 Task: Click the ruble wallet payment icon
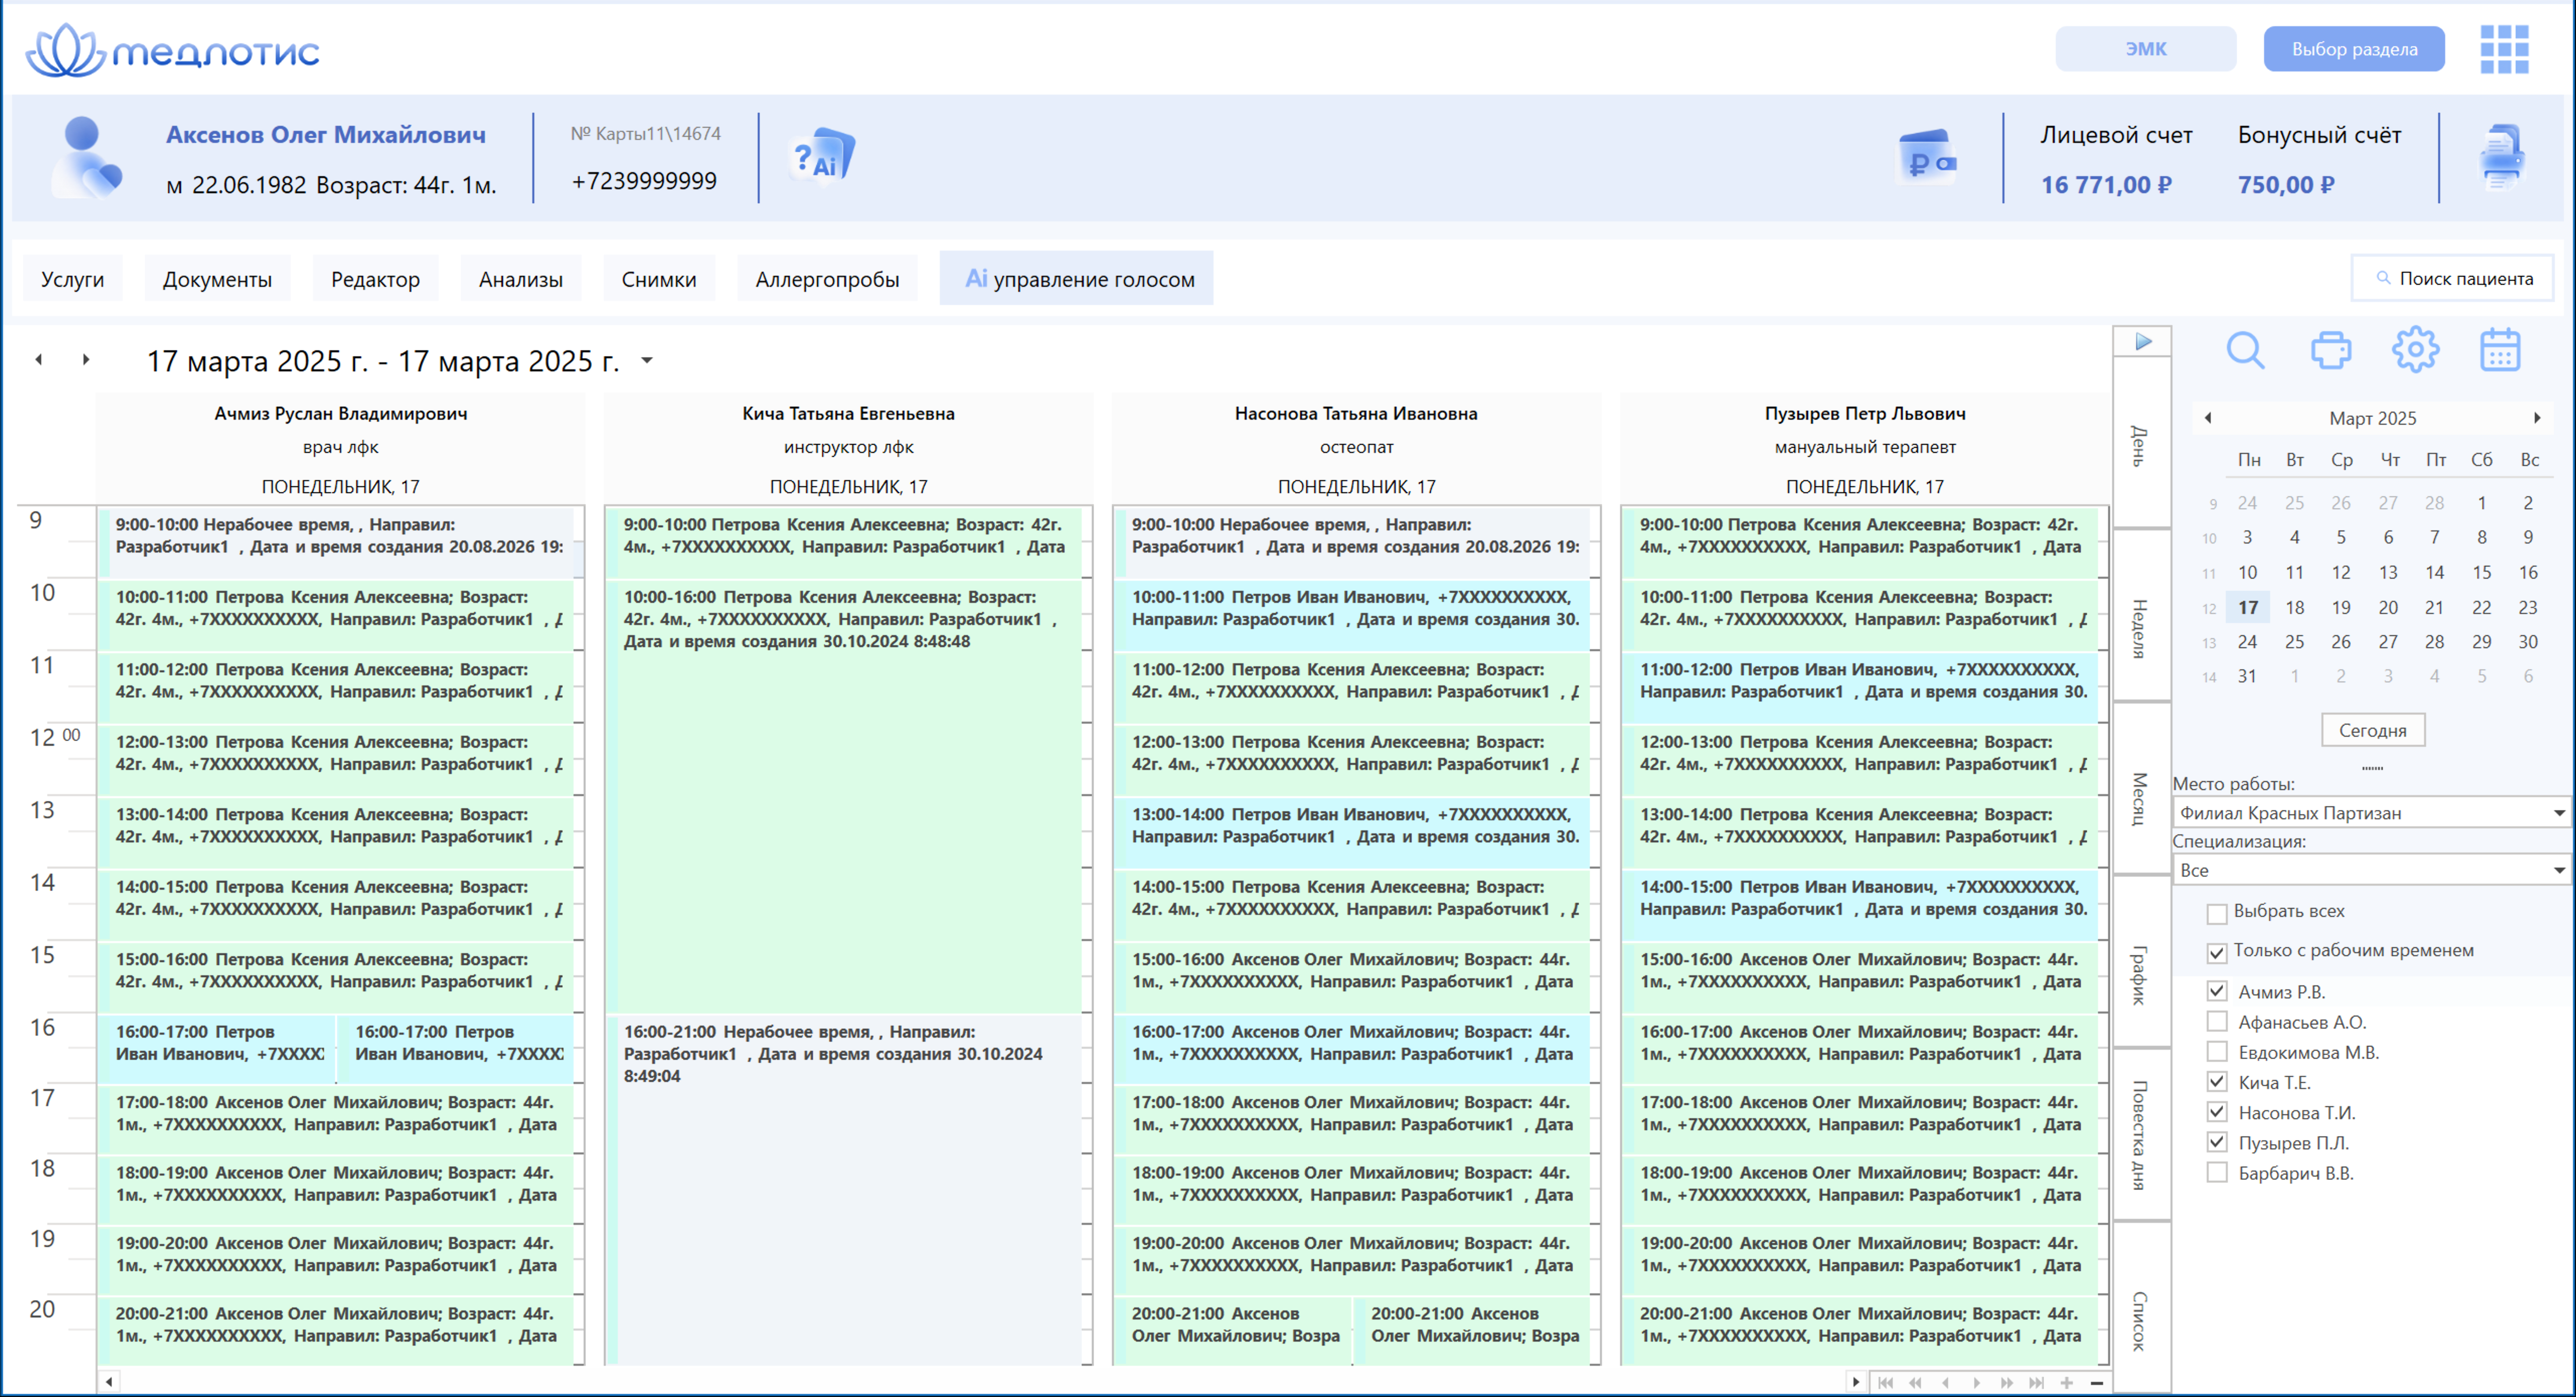coord(1927,158)
